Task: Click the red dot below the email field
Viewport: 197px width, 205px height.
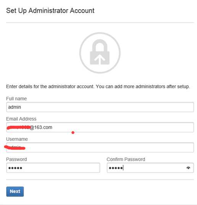Action: click(x=73, y=133)
